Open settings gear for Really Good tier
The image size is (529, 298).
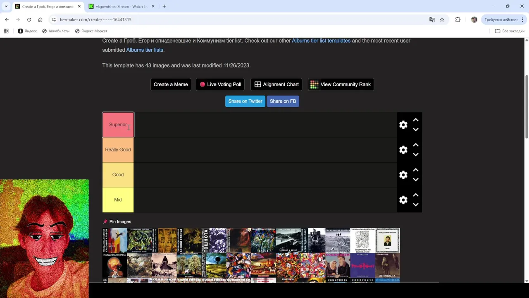tap(403, 150)
